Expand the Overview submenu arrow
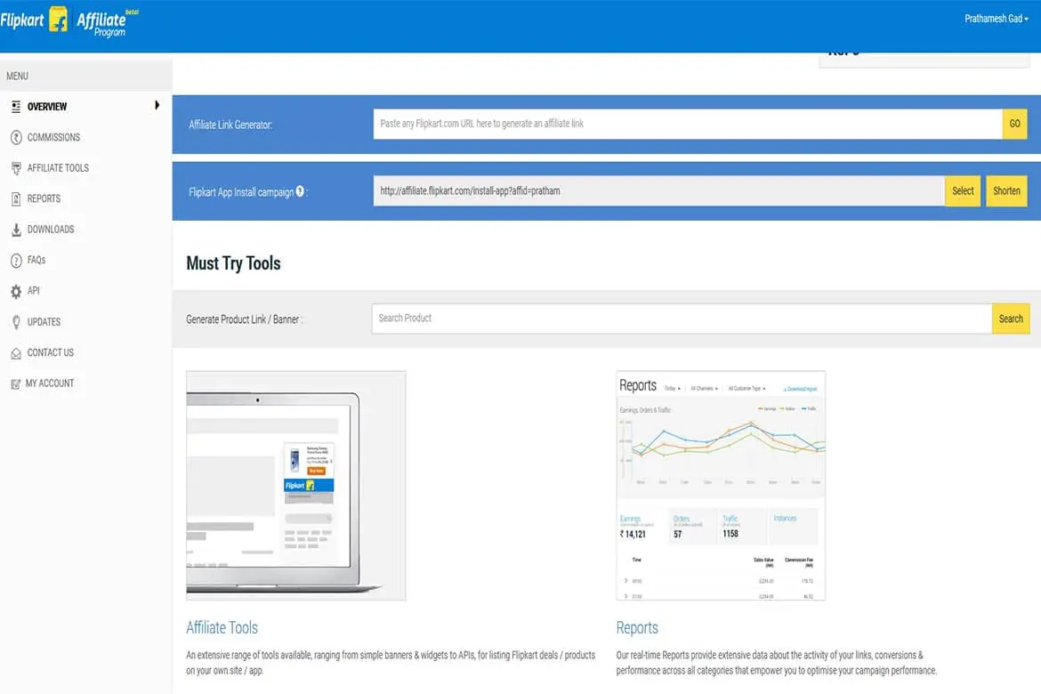Image resolution: width=1041 pixels, height=694 pixels. click(157, 105)
